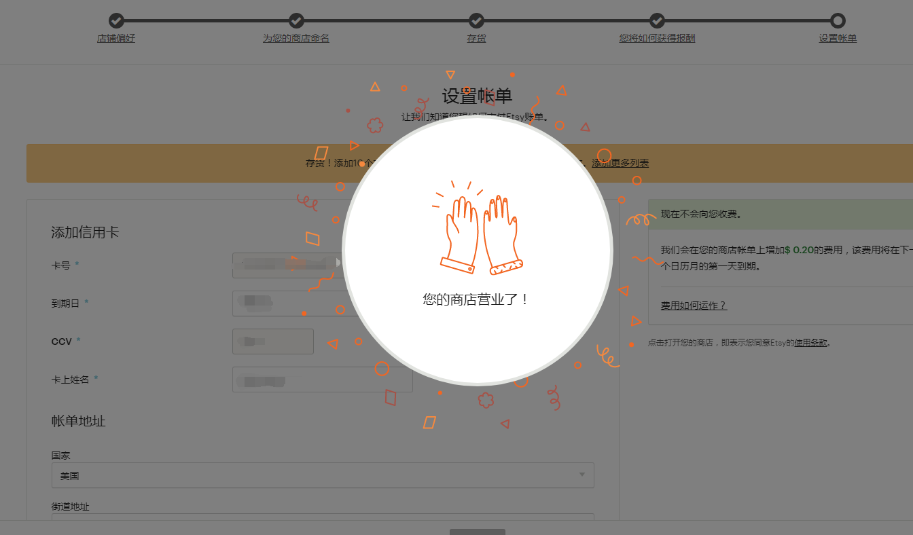The image size is (913, 535).
Task: Click the 店铺偏好 step checkmark icon
Action: (x=116, y=20)
